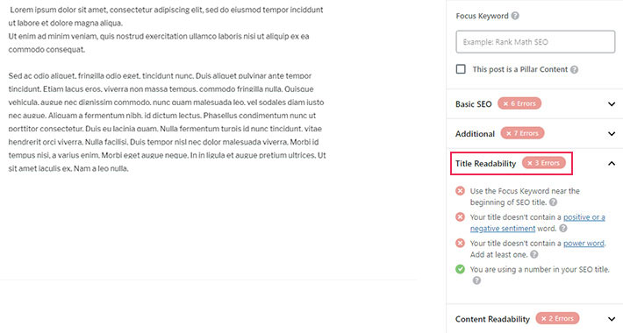The width and height of the screenshot is (623, 333).
Task: Open the Title Readability heading
Action: [x=485, y=164]
